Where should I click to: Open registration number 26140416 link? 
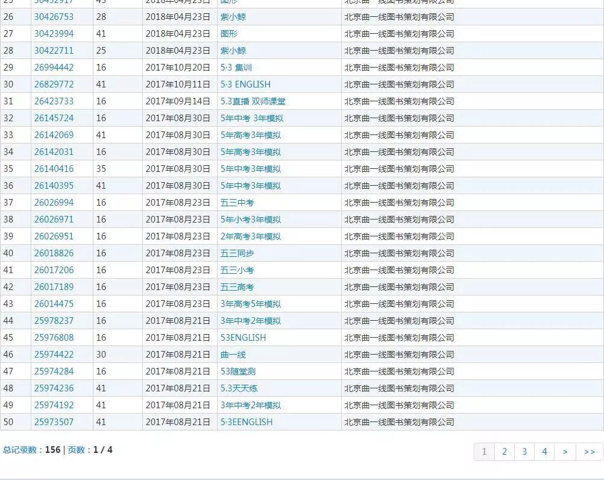54,169
